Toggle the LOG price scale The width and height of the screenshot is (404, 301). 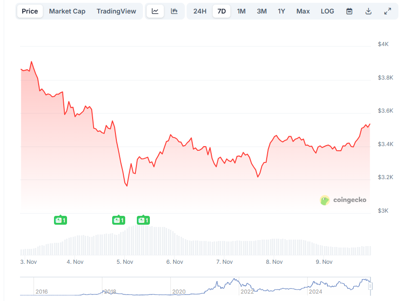click(327, 11)
